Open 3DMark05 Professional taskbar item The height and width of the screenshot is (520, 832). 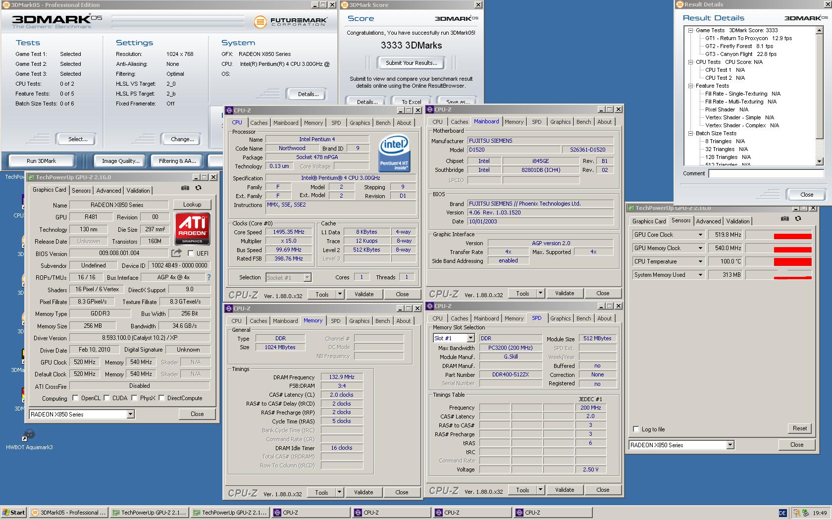[68, 513]
